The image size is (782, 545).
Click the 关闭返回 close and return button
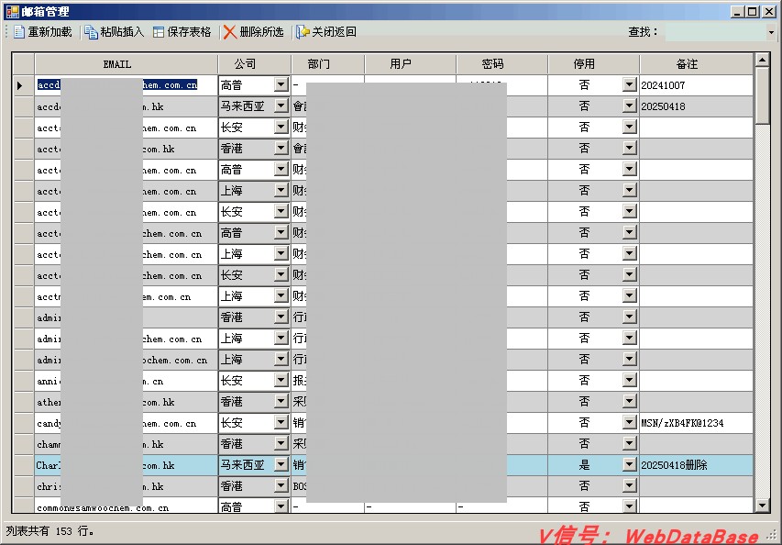click(326, 32)
